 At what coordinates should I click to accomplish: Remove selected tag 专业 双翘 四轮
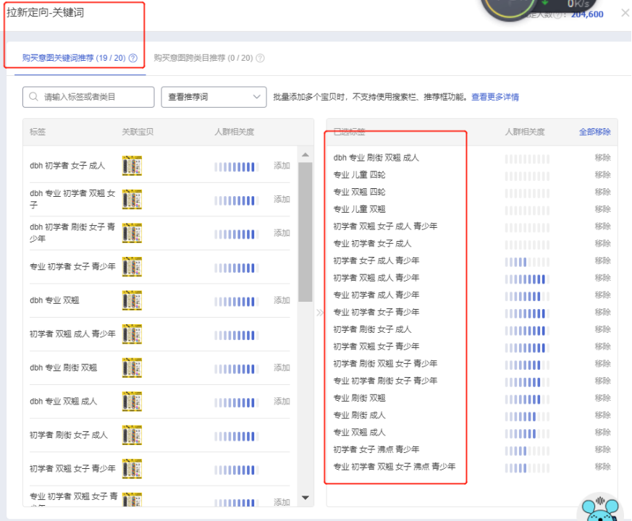602,192
